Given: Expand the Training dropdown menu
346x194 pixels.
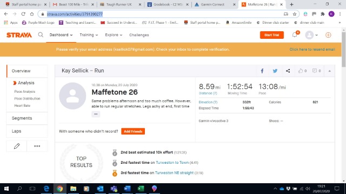Looking at the screenshot, I should 89,35.
